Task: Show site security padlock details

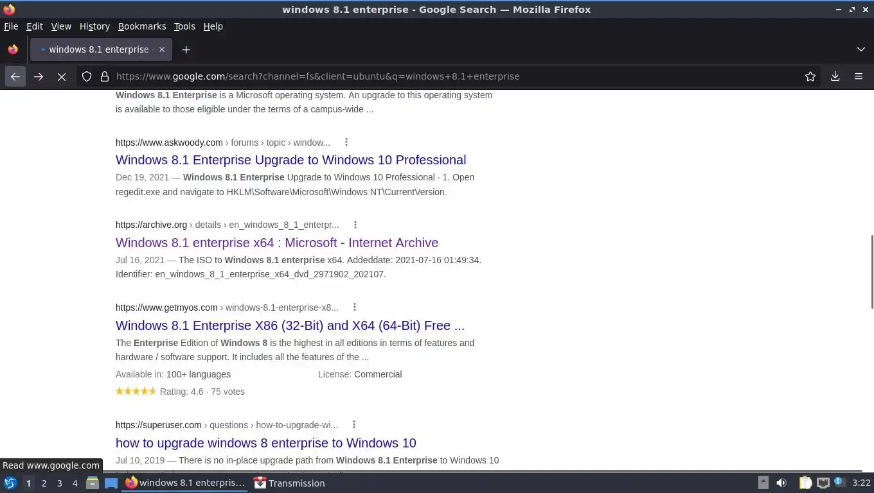Action: [105, 76]
